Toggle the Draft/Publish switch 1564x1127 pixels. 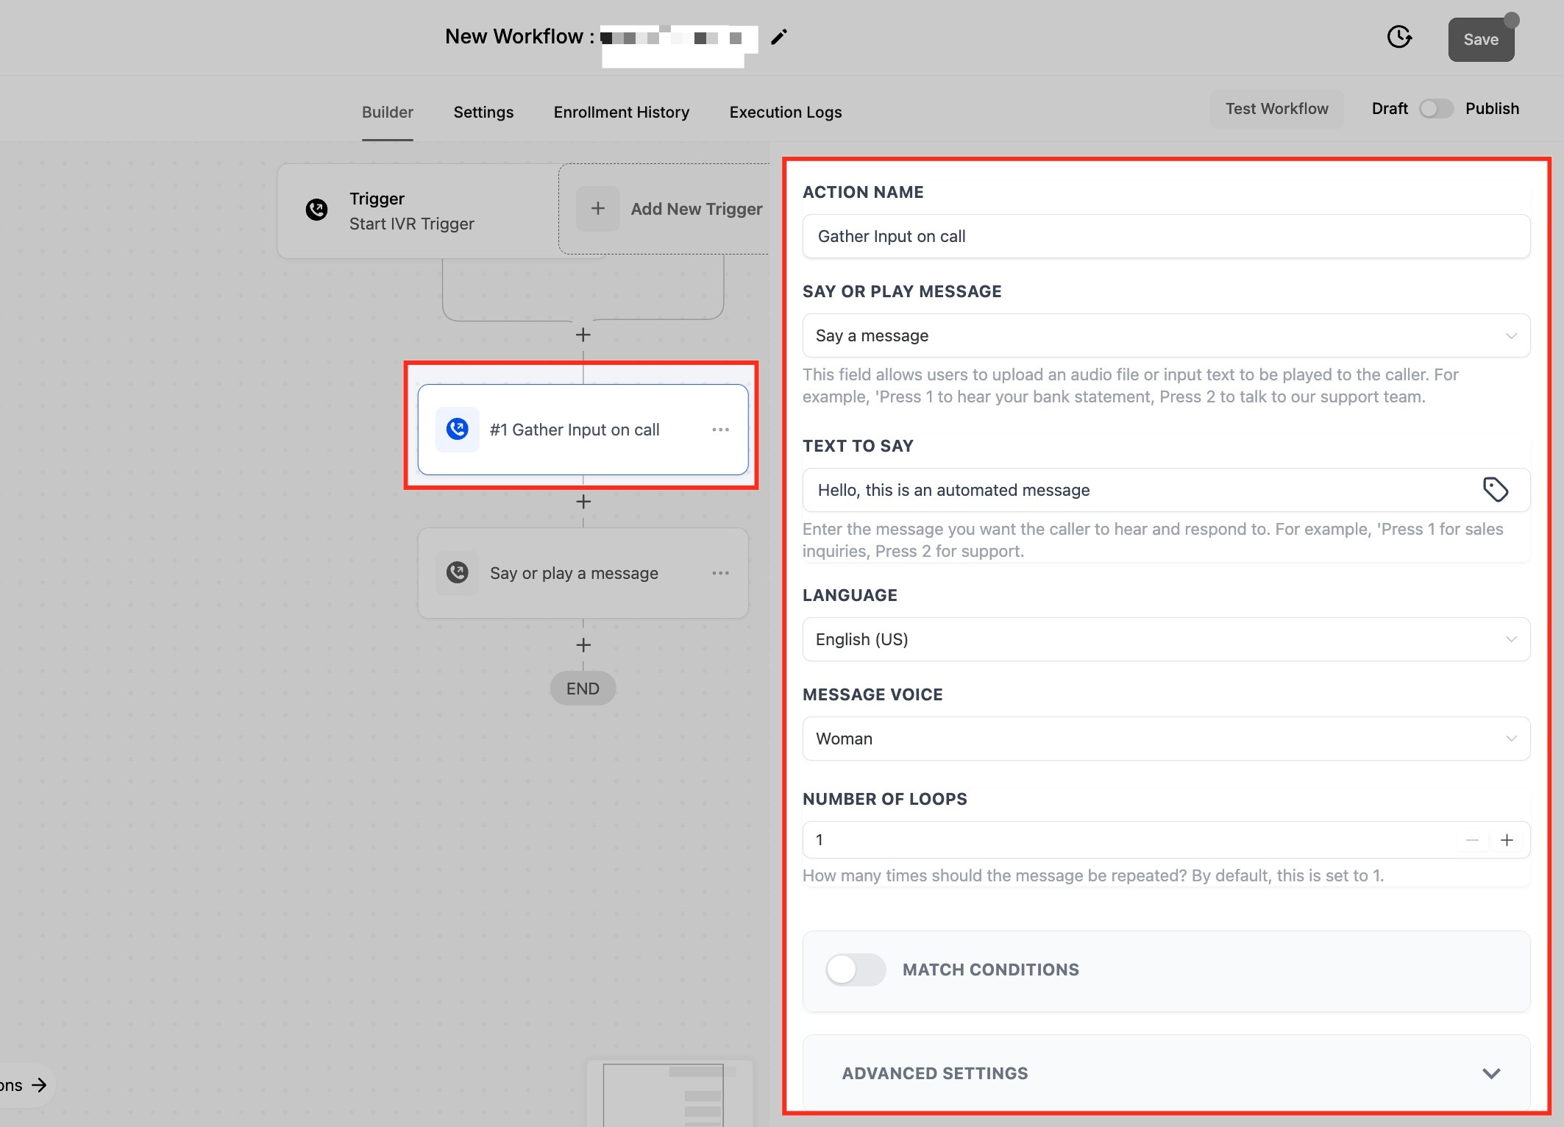coord(1435,109)
